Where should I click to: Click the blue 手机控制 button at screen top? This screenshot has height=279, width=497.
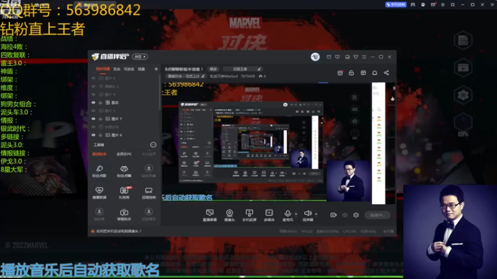coord(396,4)
